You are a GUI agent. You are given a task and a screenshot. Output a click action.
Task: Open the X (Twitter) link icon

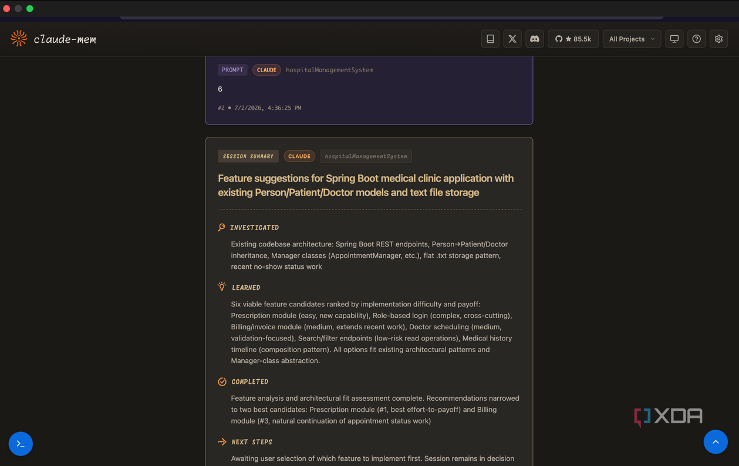pos(512,39)
